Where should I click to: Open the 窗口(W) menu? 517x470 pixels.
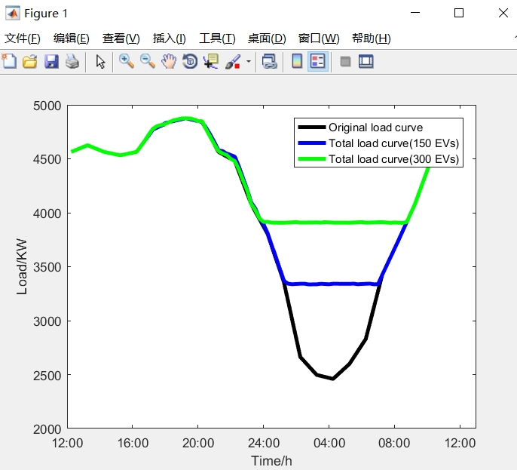pos(319,38)
